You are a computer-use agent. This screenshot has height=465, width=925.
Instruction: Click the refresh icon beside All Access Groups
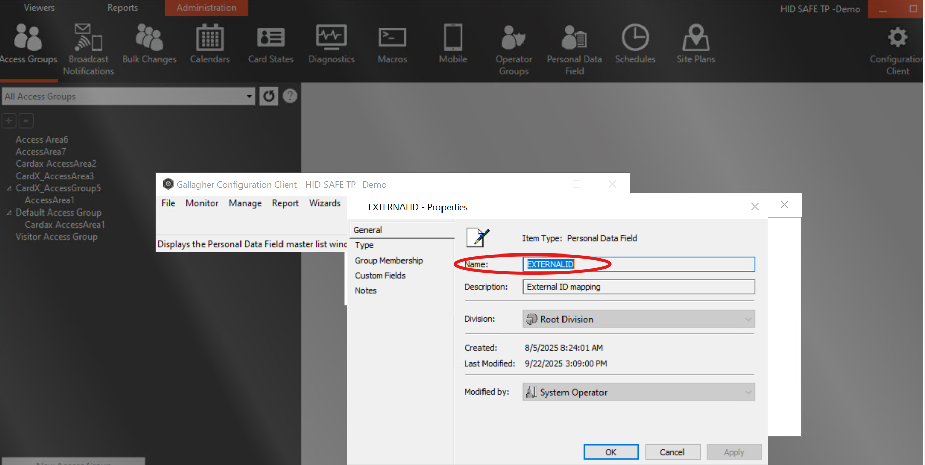269,96
